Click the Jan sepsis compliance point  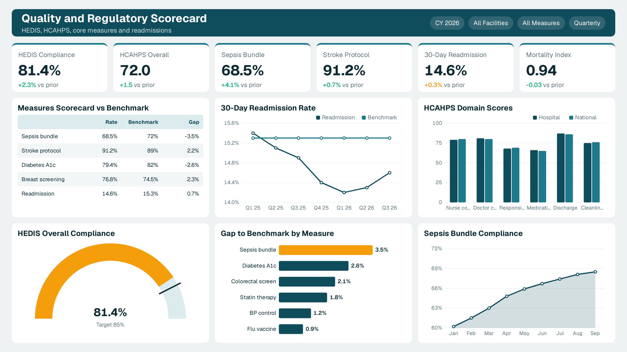454,327
